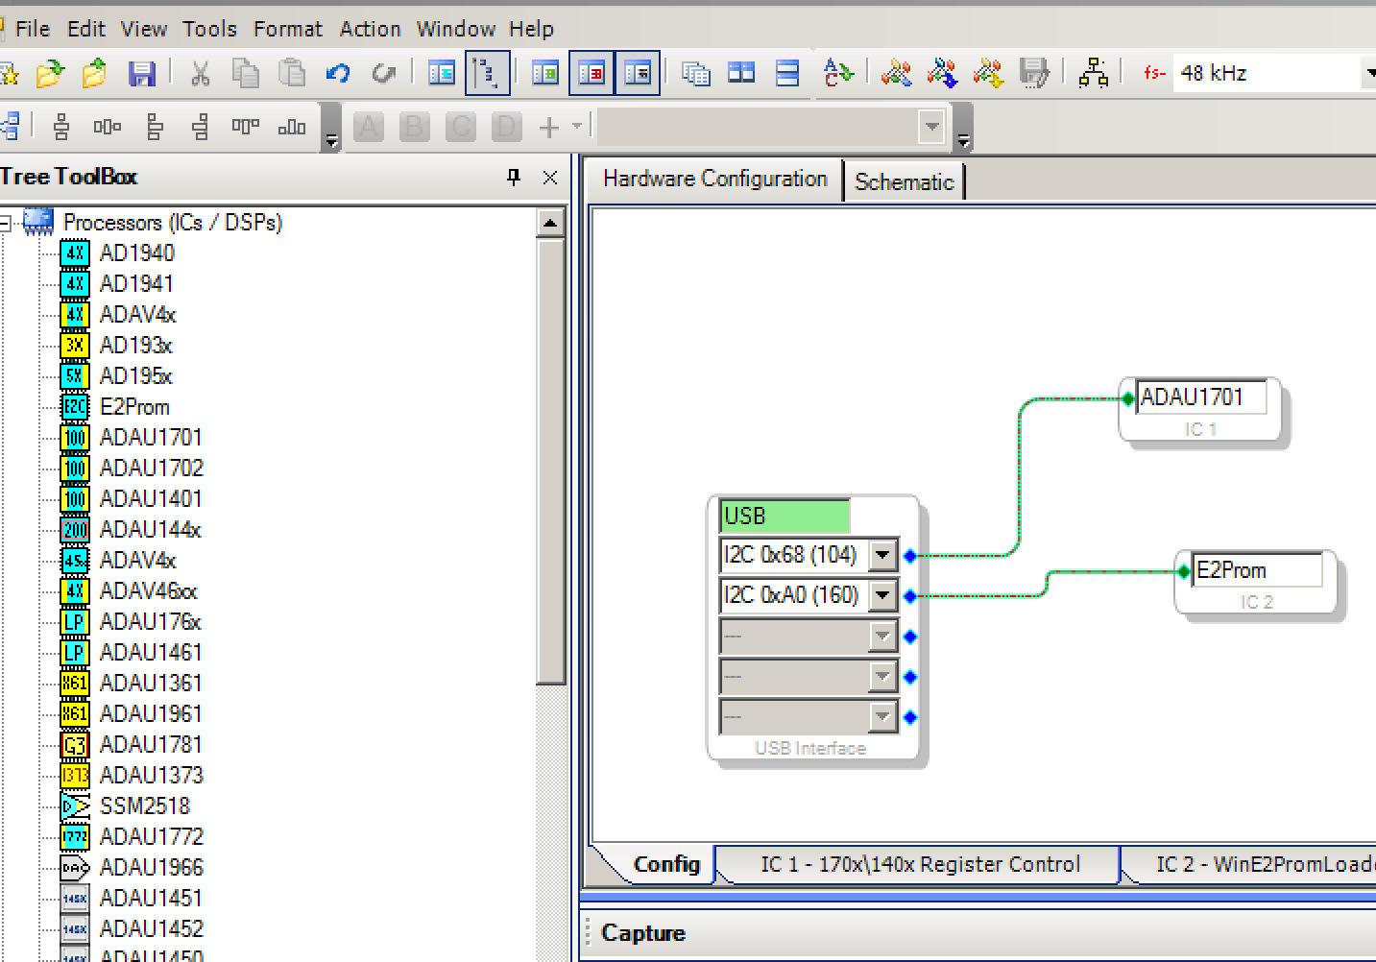
Task: Click the Link Compile Connect icon
Action: (x=896, y=73)
